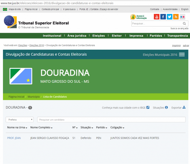
Task: Open the Prefeito office dropdown
Action: [20, 120]
